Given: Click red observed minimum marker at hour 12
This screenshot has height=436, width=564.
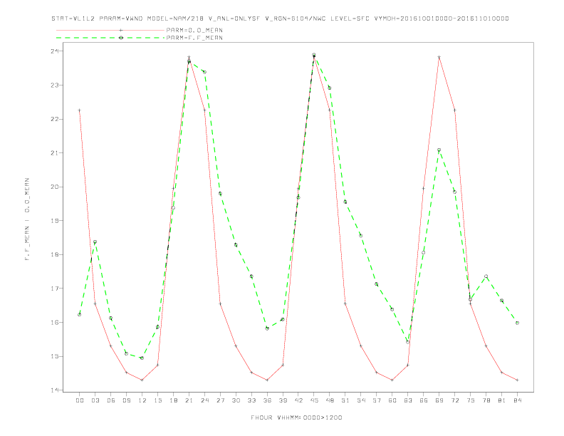Looking at the screenshot, I should click(x=142, y=380).
